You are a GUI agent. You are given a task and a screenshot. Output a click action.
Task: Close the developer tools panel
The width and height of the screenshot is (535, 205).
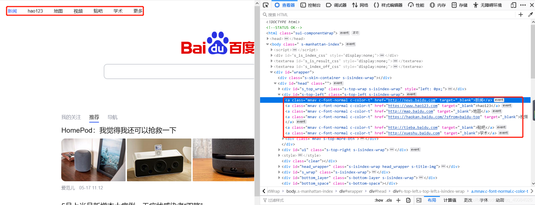pyautogui.click(x=532, y=5)
